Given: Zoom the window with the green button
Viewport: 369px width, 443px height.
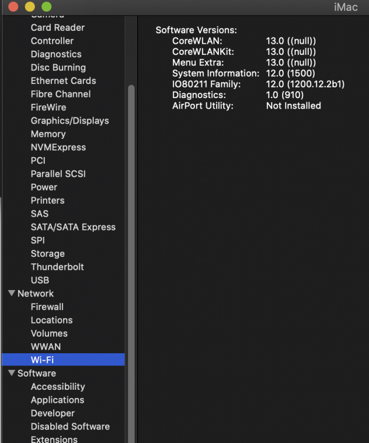Looking at the screenshot, I should (47, 6).
